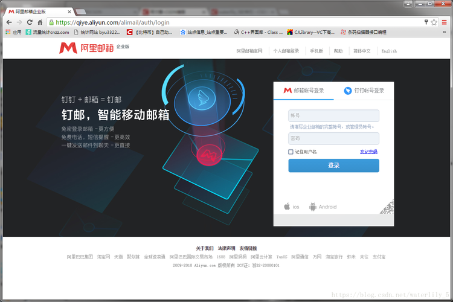453x302 pixels.
Task: Go back with the browser back arrow
Action: (9, 22)
